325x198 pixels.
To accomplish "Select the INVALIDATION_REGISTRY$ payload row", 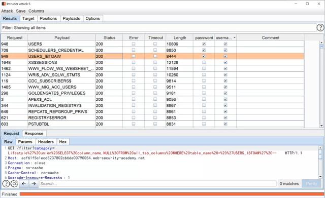I will (x=152, y=105).
